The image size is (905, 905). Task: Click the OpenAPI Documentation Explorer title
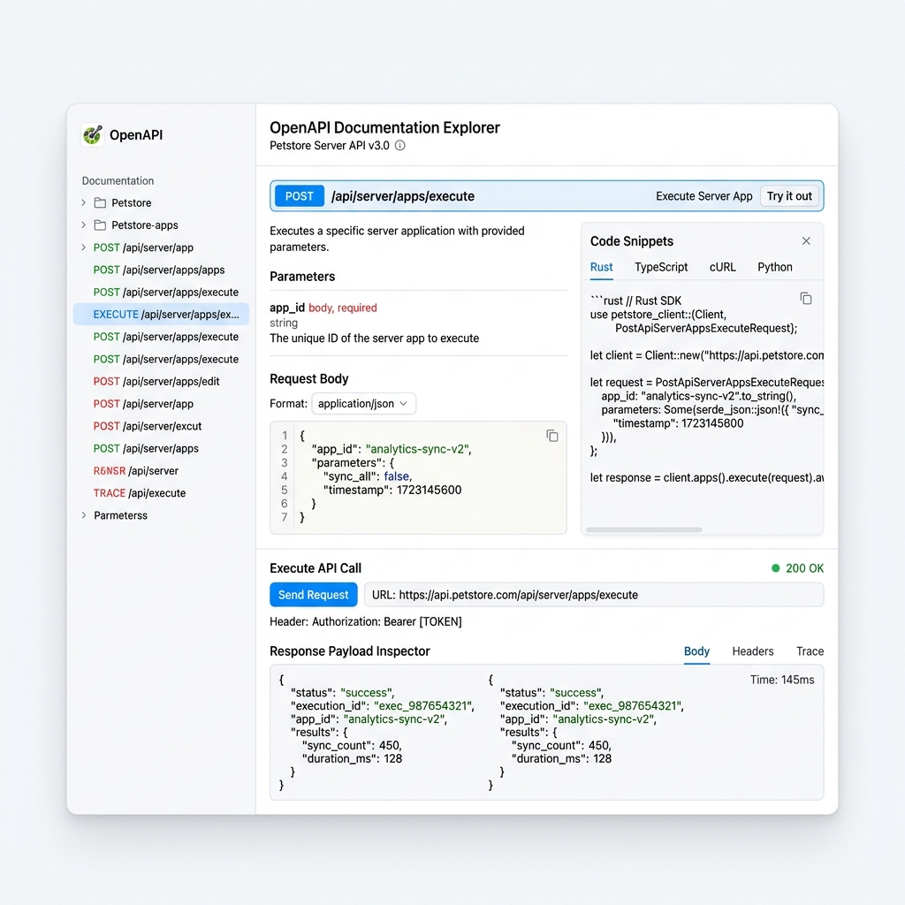384,127
